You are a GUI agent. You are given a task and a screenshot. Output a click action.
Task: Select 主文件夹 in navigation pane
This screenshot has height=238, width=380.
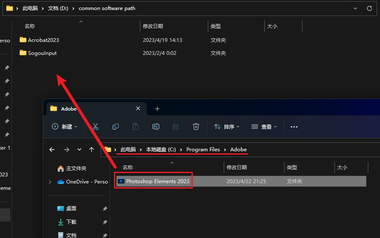76,168
